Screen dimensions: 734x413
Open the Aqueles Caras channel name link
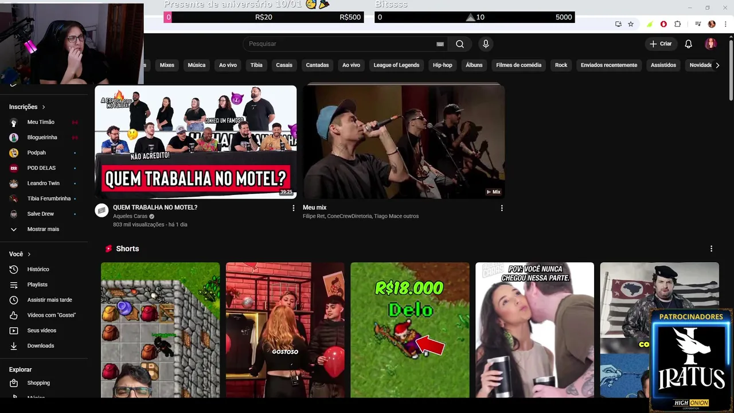tap(130, 216)
